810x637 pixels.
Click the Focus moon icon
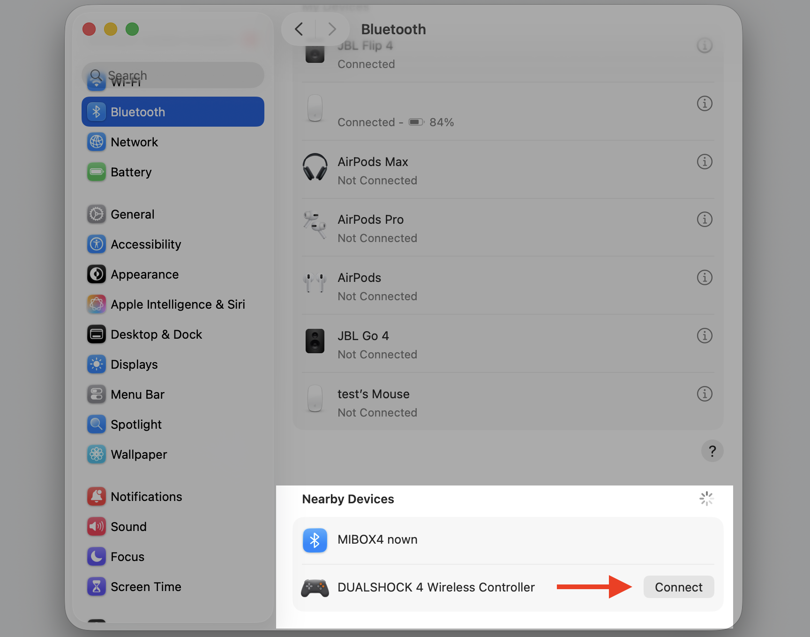pyautogui.click(x=97, y=557)
